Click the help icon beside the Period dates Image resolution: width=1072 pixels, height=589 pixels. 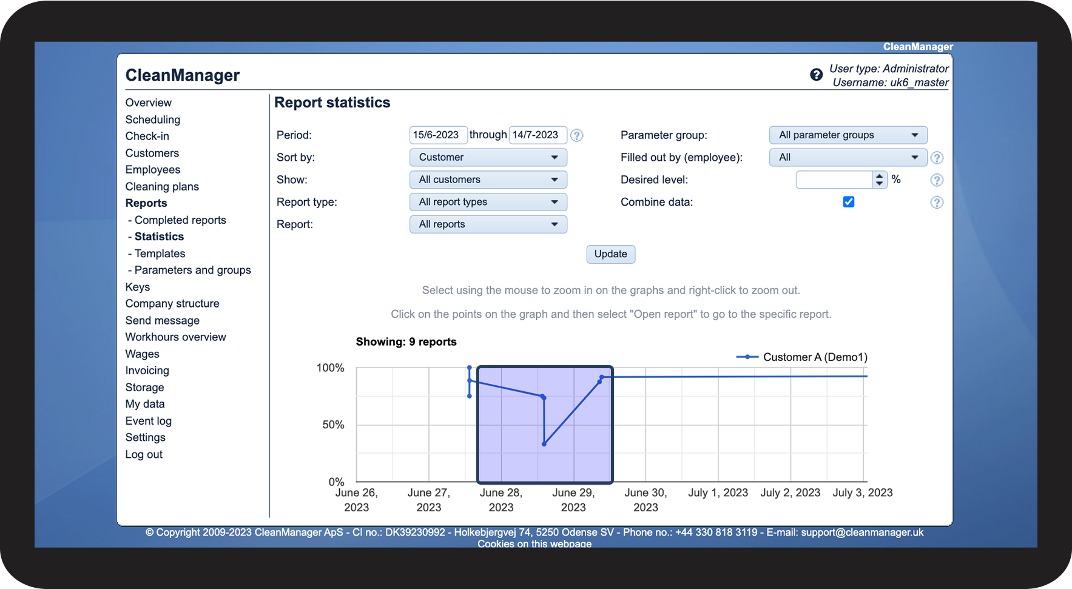pos(576,135)
